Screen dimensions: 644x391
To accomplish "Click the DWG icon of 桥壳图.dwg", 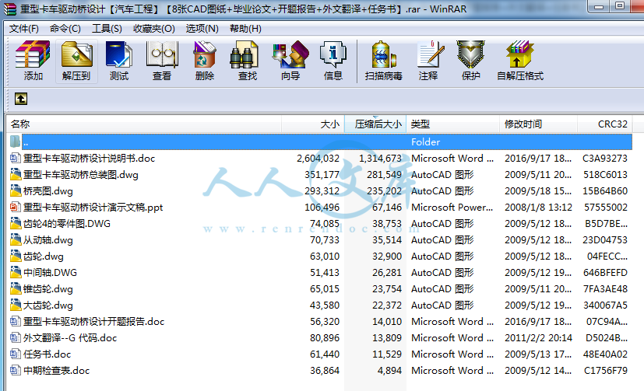I will pos(16,191).
